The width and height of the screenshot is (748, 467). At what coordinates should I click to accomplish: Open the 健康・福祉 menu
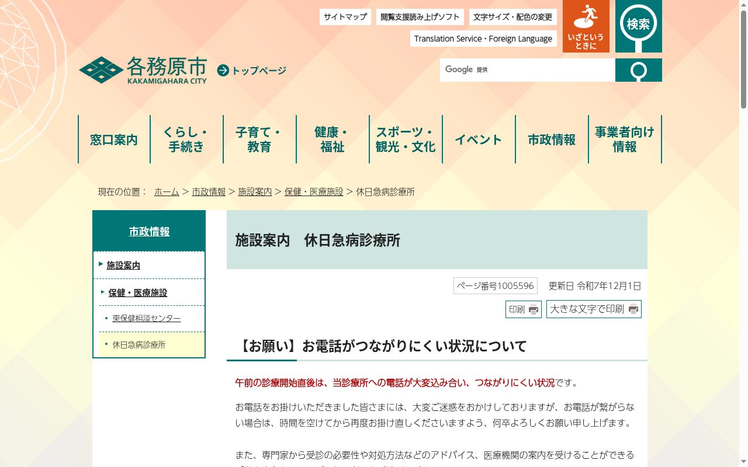[x=333, y=140]
